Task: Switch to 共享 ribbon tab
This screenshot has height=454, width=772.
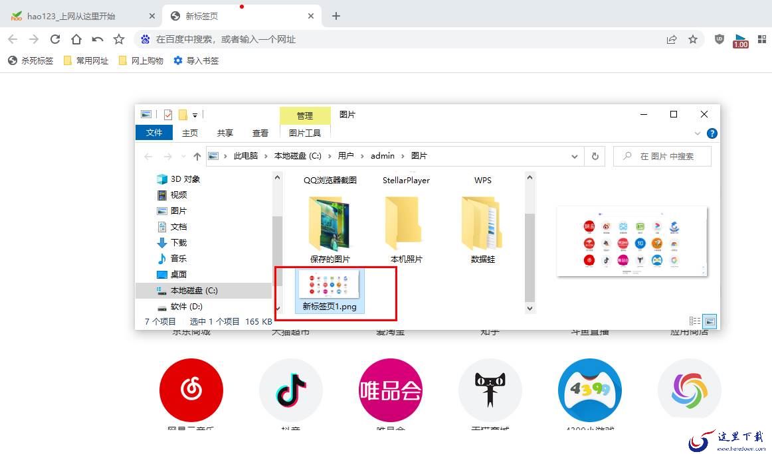Action: click(x=225, y=133)
